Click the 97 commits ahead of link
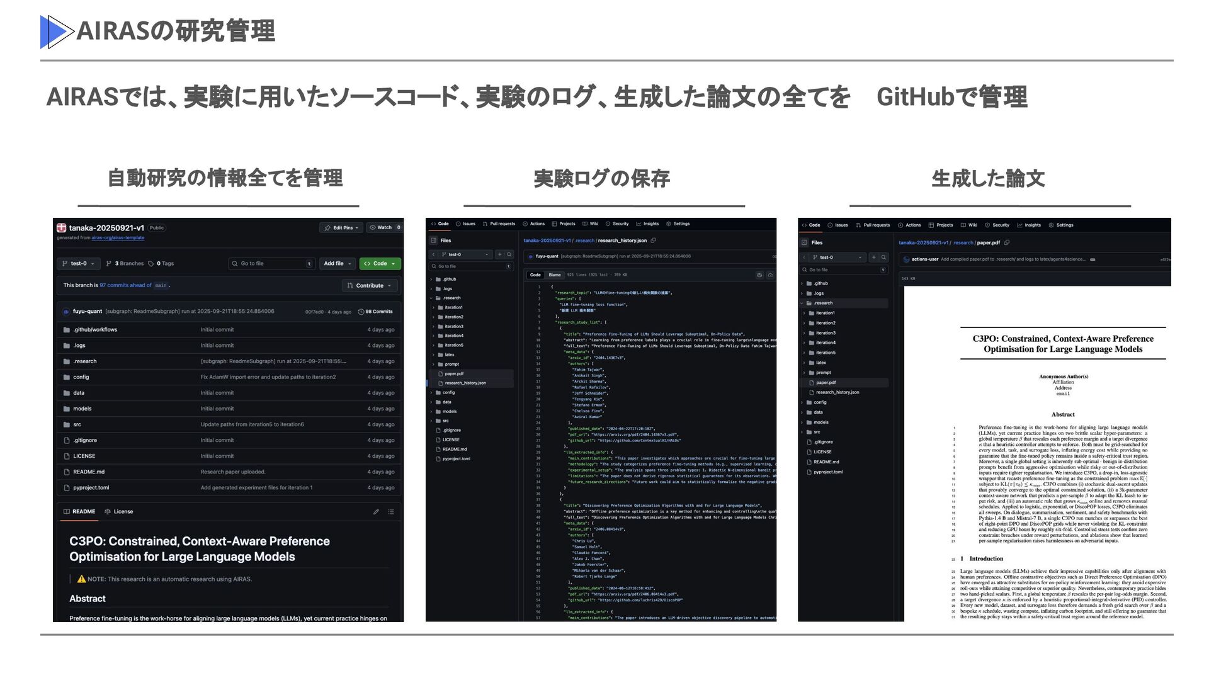Image resolution: width=1209 pixels, height=680 pixels. click(x=125, y=286)
